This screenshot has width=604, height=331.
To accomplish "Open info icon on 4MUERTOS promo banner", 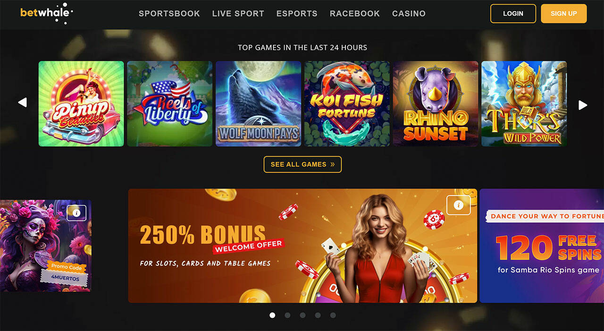I will coord(76,213).
